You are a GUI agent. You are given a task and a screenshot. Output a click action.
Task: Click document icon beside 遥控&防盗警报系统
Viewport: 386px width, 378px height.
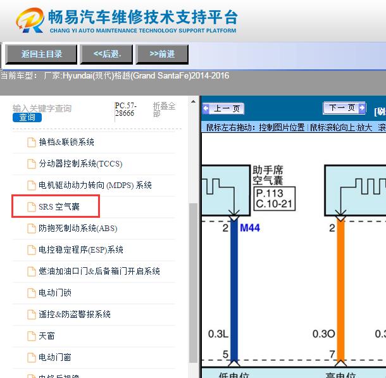click(31, 315)
